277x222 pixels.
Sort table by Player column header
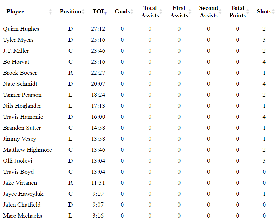[15, 12]
